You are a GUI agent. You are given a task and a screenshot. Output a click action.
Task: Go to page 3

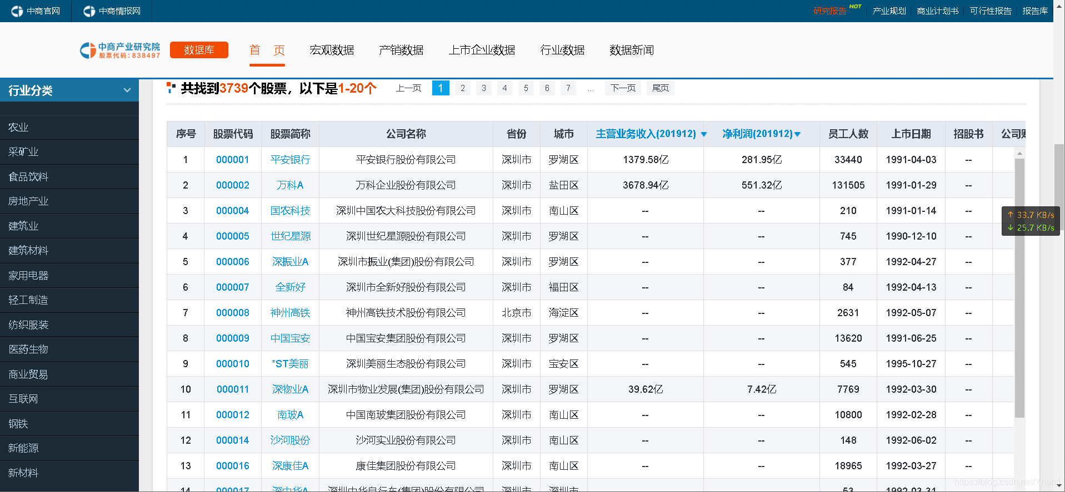click(483, 88)
